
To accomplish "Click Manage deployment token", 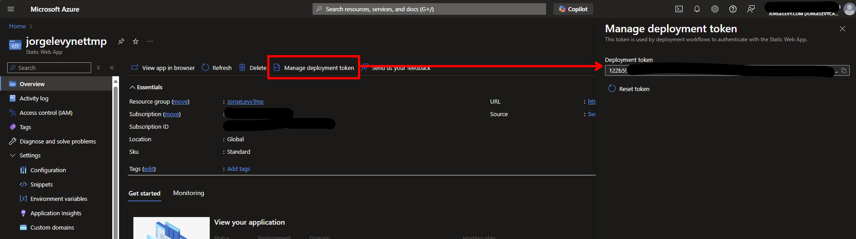I will click(x=314, y=68).
